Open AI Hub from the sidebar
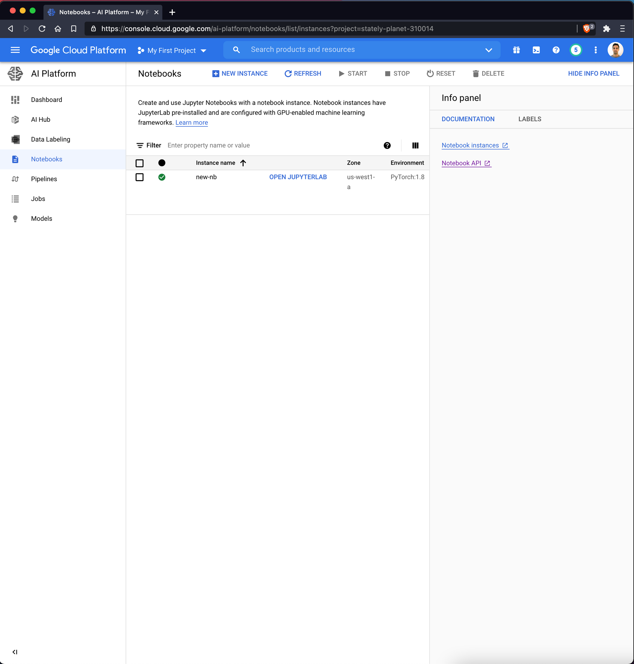This screenshot has height=664, width=634. 41,119
